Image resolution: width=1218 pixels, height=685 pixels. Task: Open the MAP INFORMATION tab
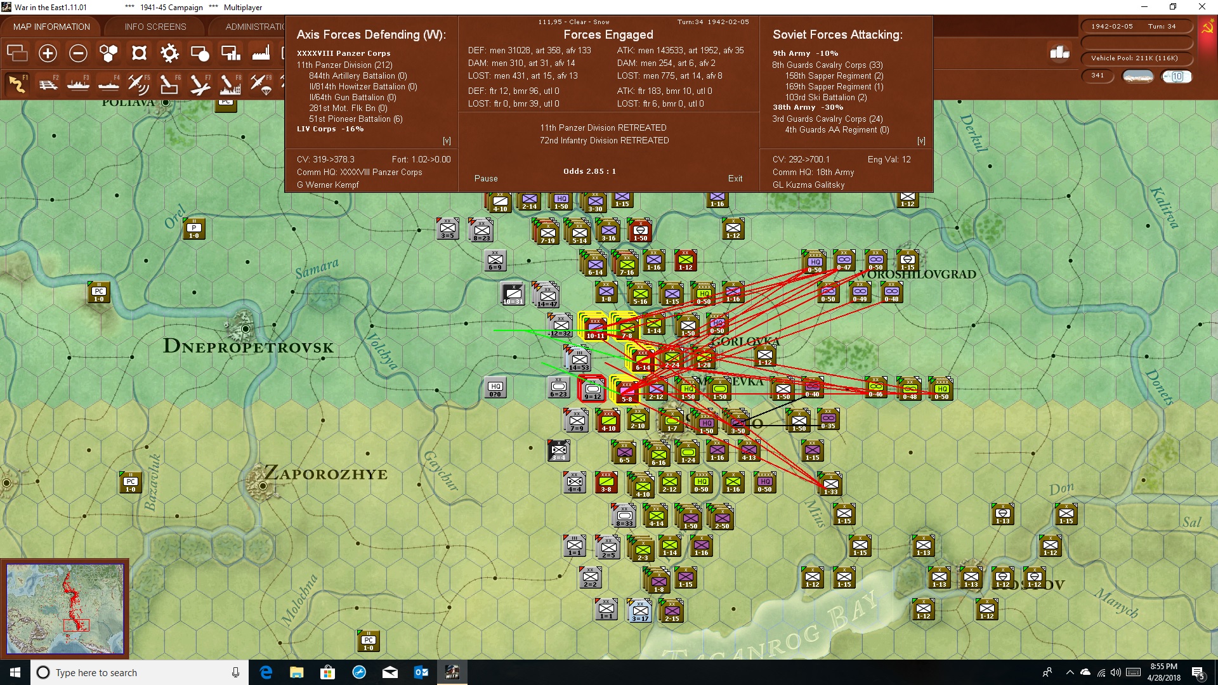[x=51, y=27]
